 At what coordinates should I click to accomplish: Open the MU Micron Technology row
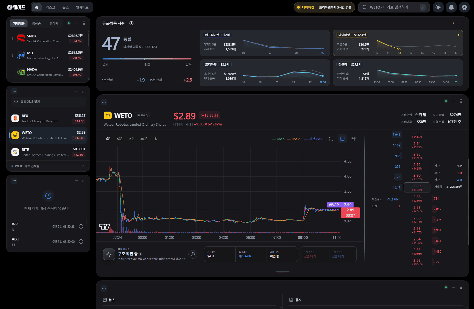click(48, 55)
